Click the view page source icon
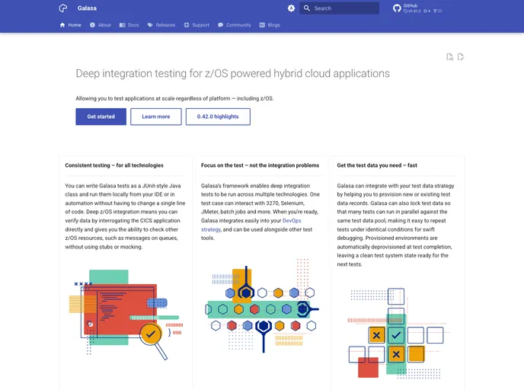Viewport: 524px width, 390px height. pos(450,57)
